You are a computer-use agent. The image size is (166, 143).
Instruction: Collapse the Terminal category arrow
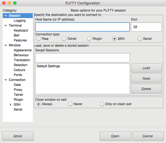(6, 26)
